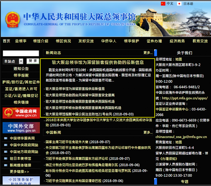Image resolution: width=211 pixels, height=186 pixels.
Task: Open news 驻大阪总领馆协助我受困旅客撤离关西国际机场
Action: tap(80, 102)
